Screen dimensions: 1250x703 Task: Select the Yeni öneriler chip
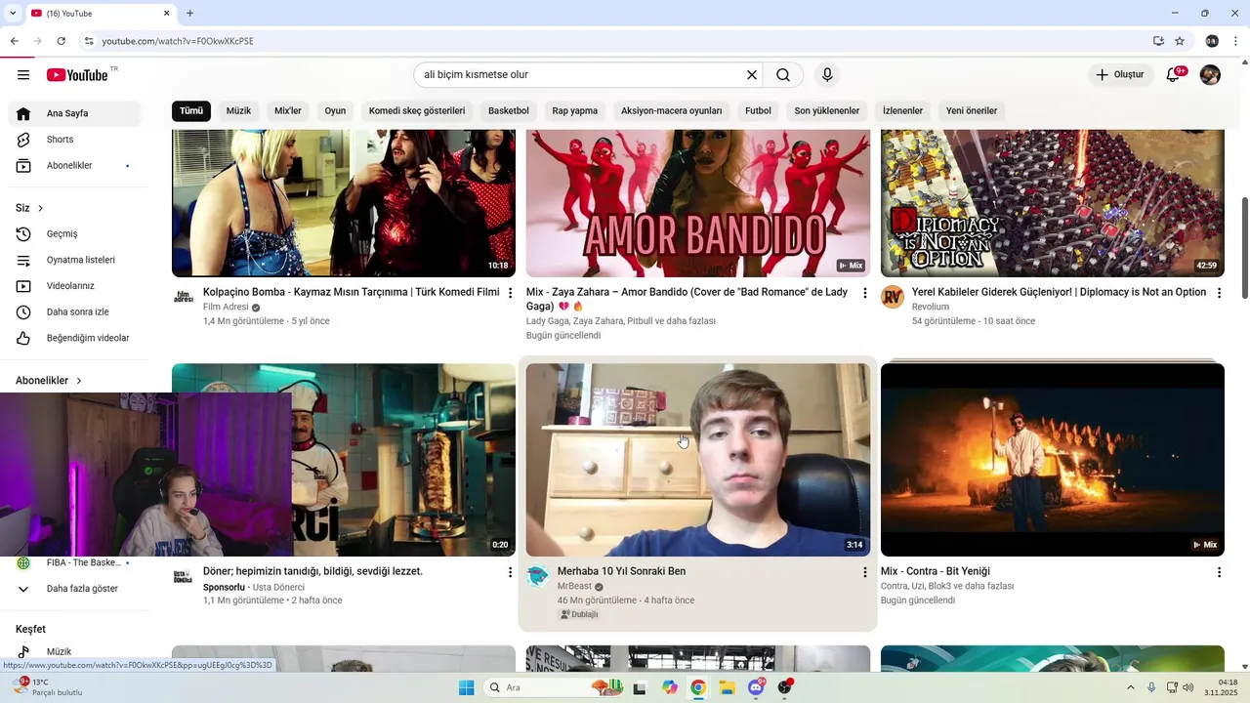click(x=972, y=110)
